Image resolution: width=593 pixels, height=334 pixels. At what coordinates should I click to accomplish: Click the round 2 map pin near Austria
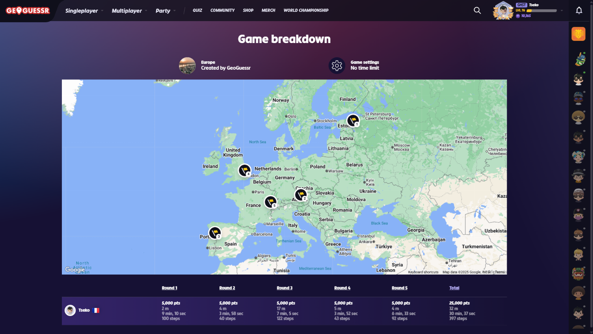click(x=301, y=194)
